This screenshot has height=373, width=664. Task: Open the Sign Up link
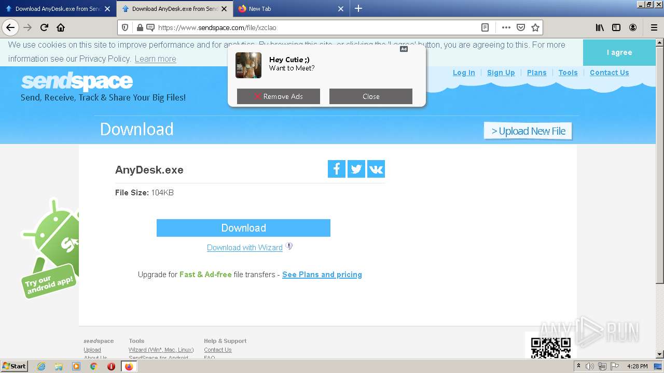(501, 73)
